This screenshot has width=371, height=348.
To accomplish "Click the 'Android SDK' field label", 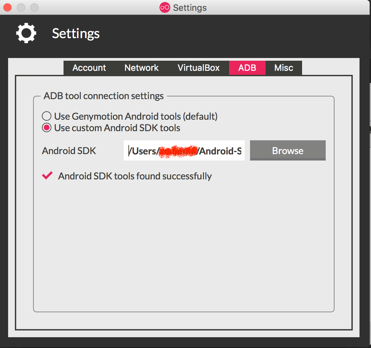I will tap(69, 151).
